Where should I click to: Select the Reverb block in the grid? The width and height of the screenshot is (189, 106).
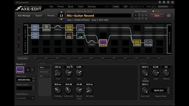pyautogui.click(x=103, y=43)
